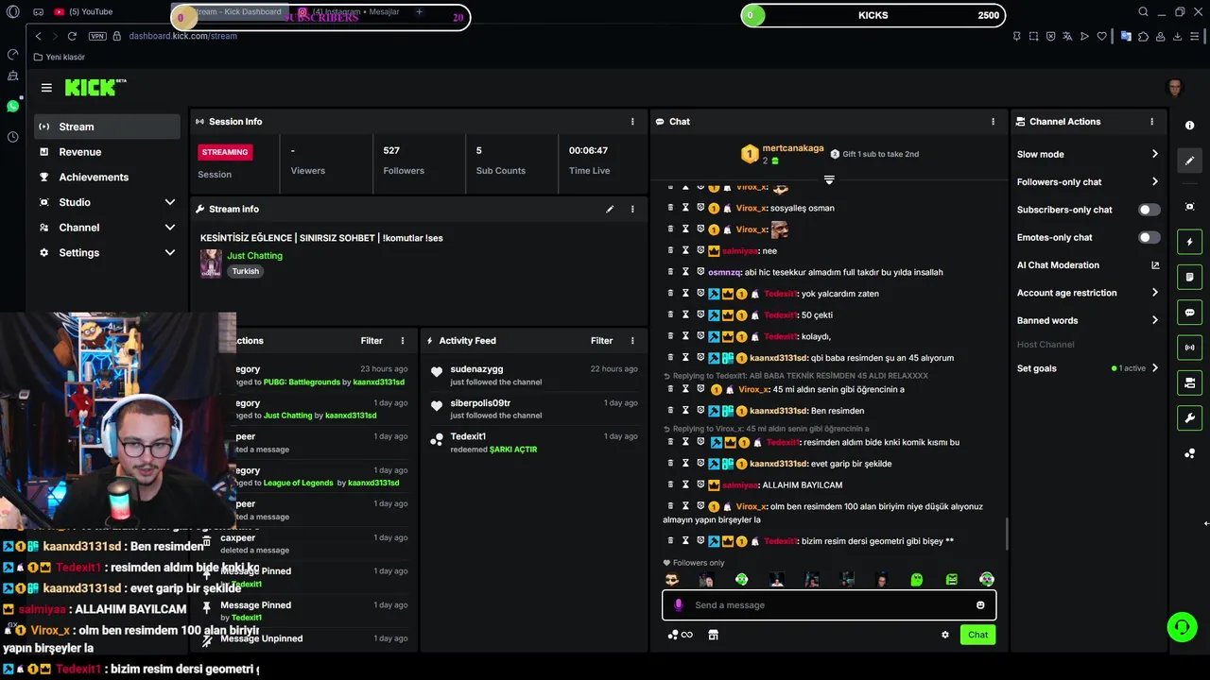Click the info icon in the right sidebar
1210x680 pixels.
[1189, 126]
